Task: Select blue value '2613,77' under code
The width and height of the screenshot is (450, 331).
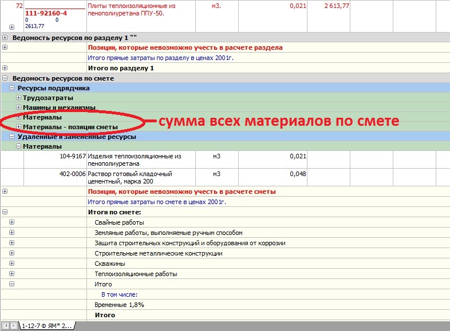Action: 35,26
